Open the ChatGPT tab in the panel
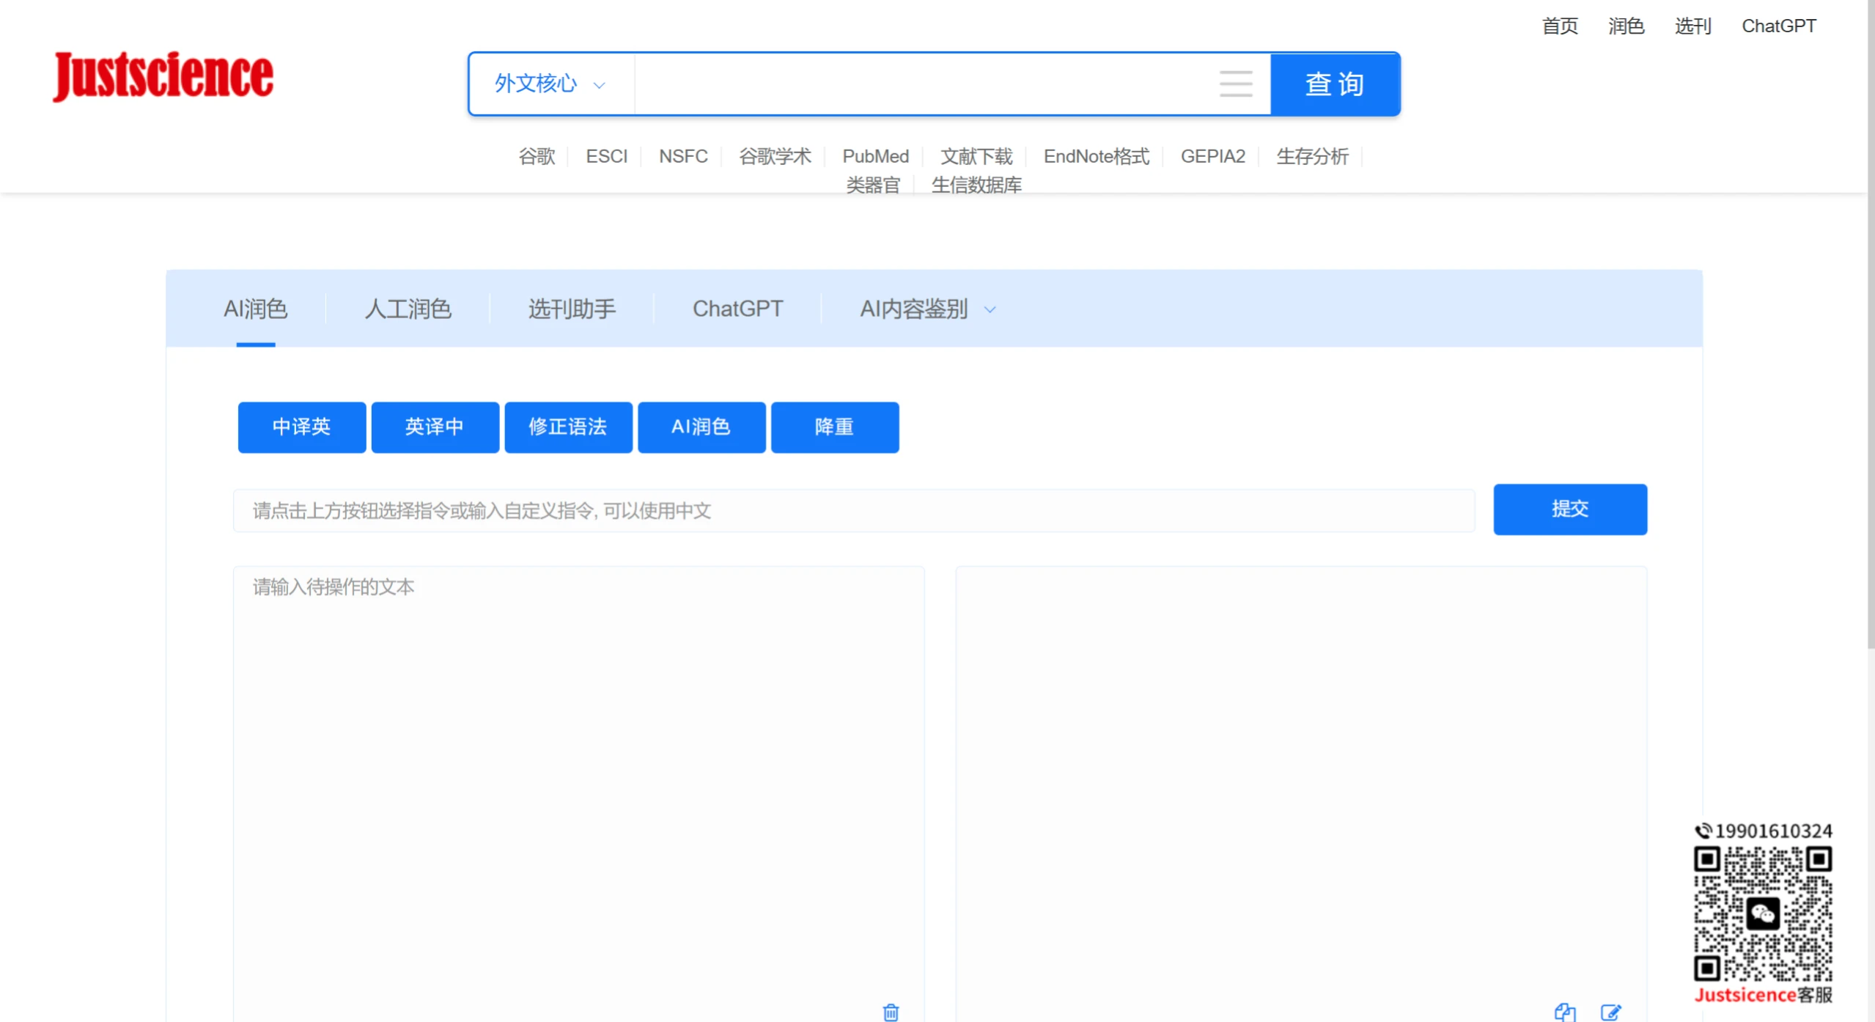This screenshot has width=1875, height=1022. tap(736, 309)
